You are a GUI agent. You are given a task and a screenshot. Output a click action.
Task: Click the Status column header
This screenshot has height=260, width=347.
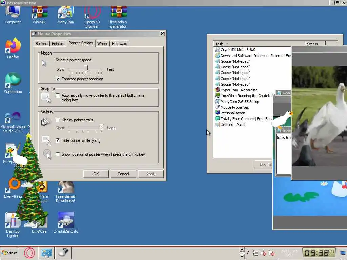pos(315,44)
